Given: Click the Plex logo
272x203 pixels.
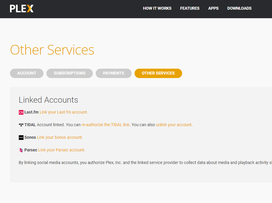Looking at the screenshot, I should pos(22,9).
